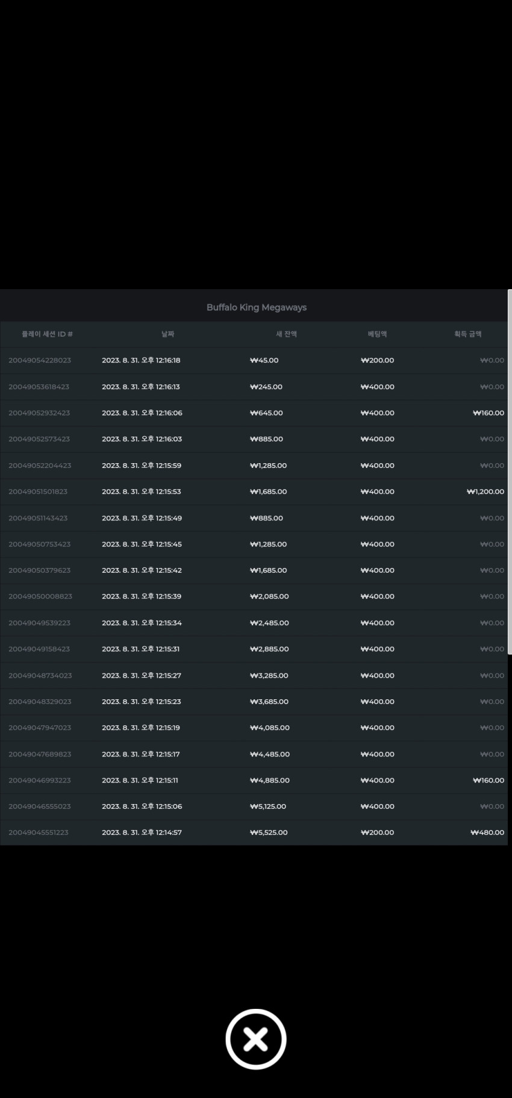
Task: Open session ID 20049047947023
Action: (x=40, y=728)
